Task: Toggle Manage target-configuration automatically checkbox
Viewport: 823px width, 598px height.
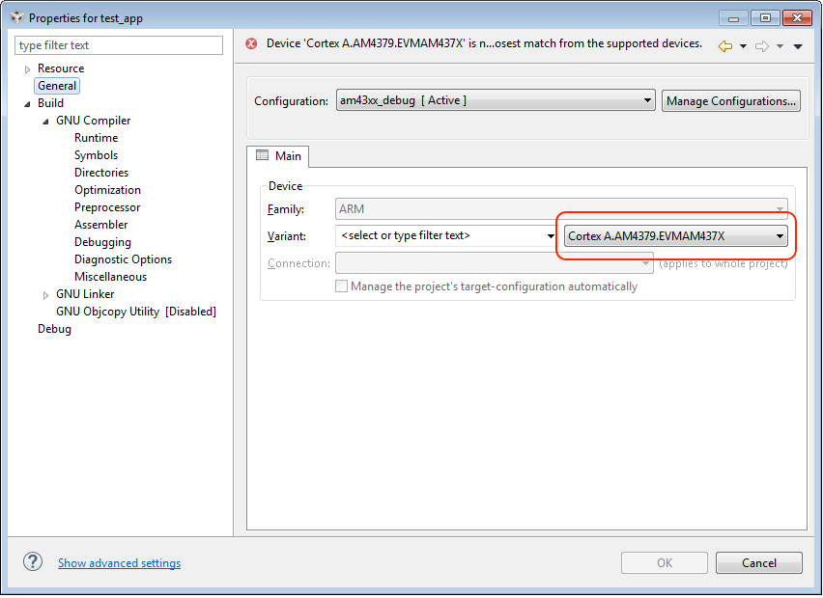Action: pyautogui.click(x=341, y=286)
